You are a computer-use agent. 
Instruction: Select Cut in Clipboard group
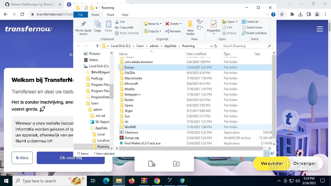pos(120,22)
